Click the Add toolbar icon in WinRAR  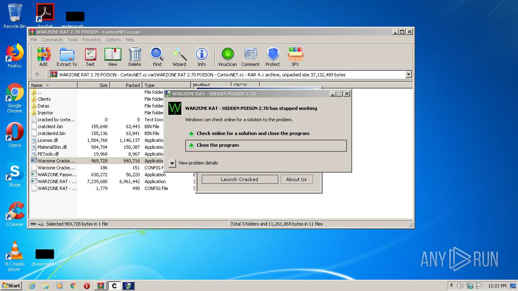43,57
